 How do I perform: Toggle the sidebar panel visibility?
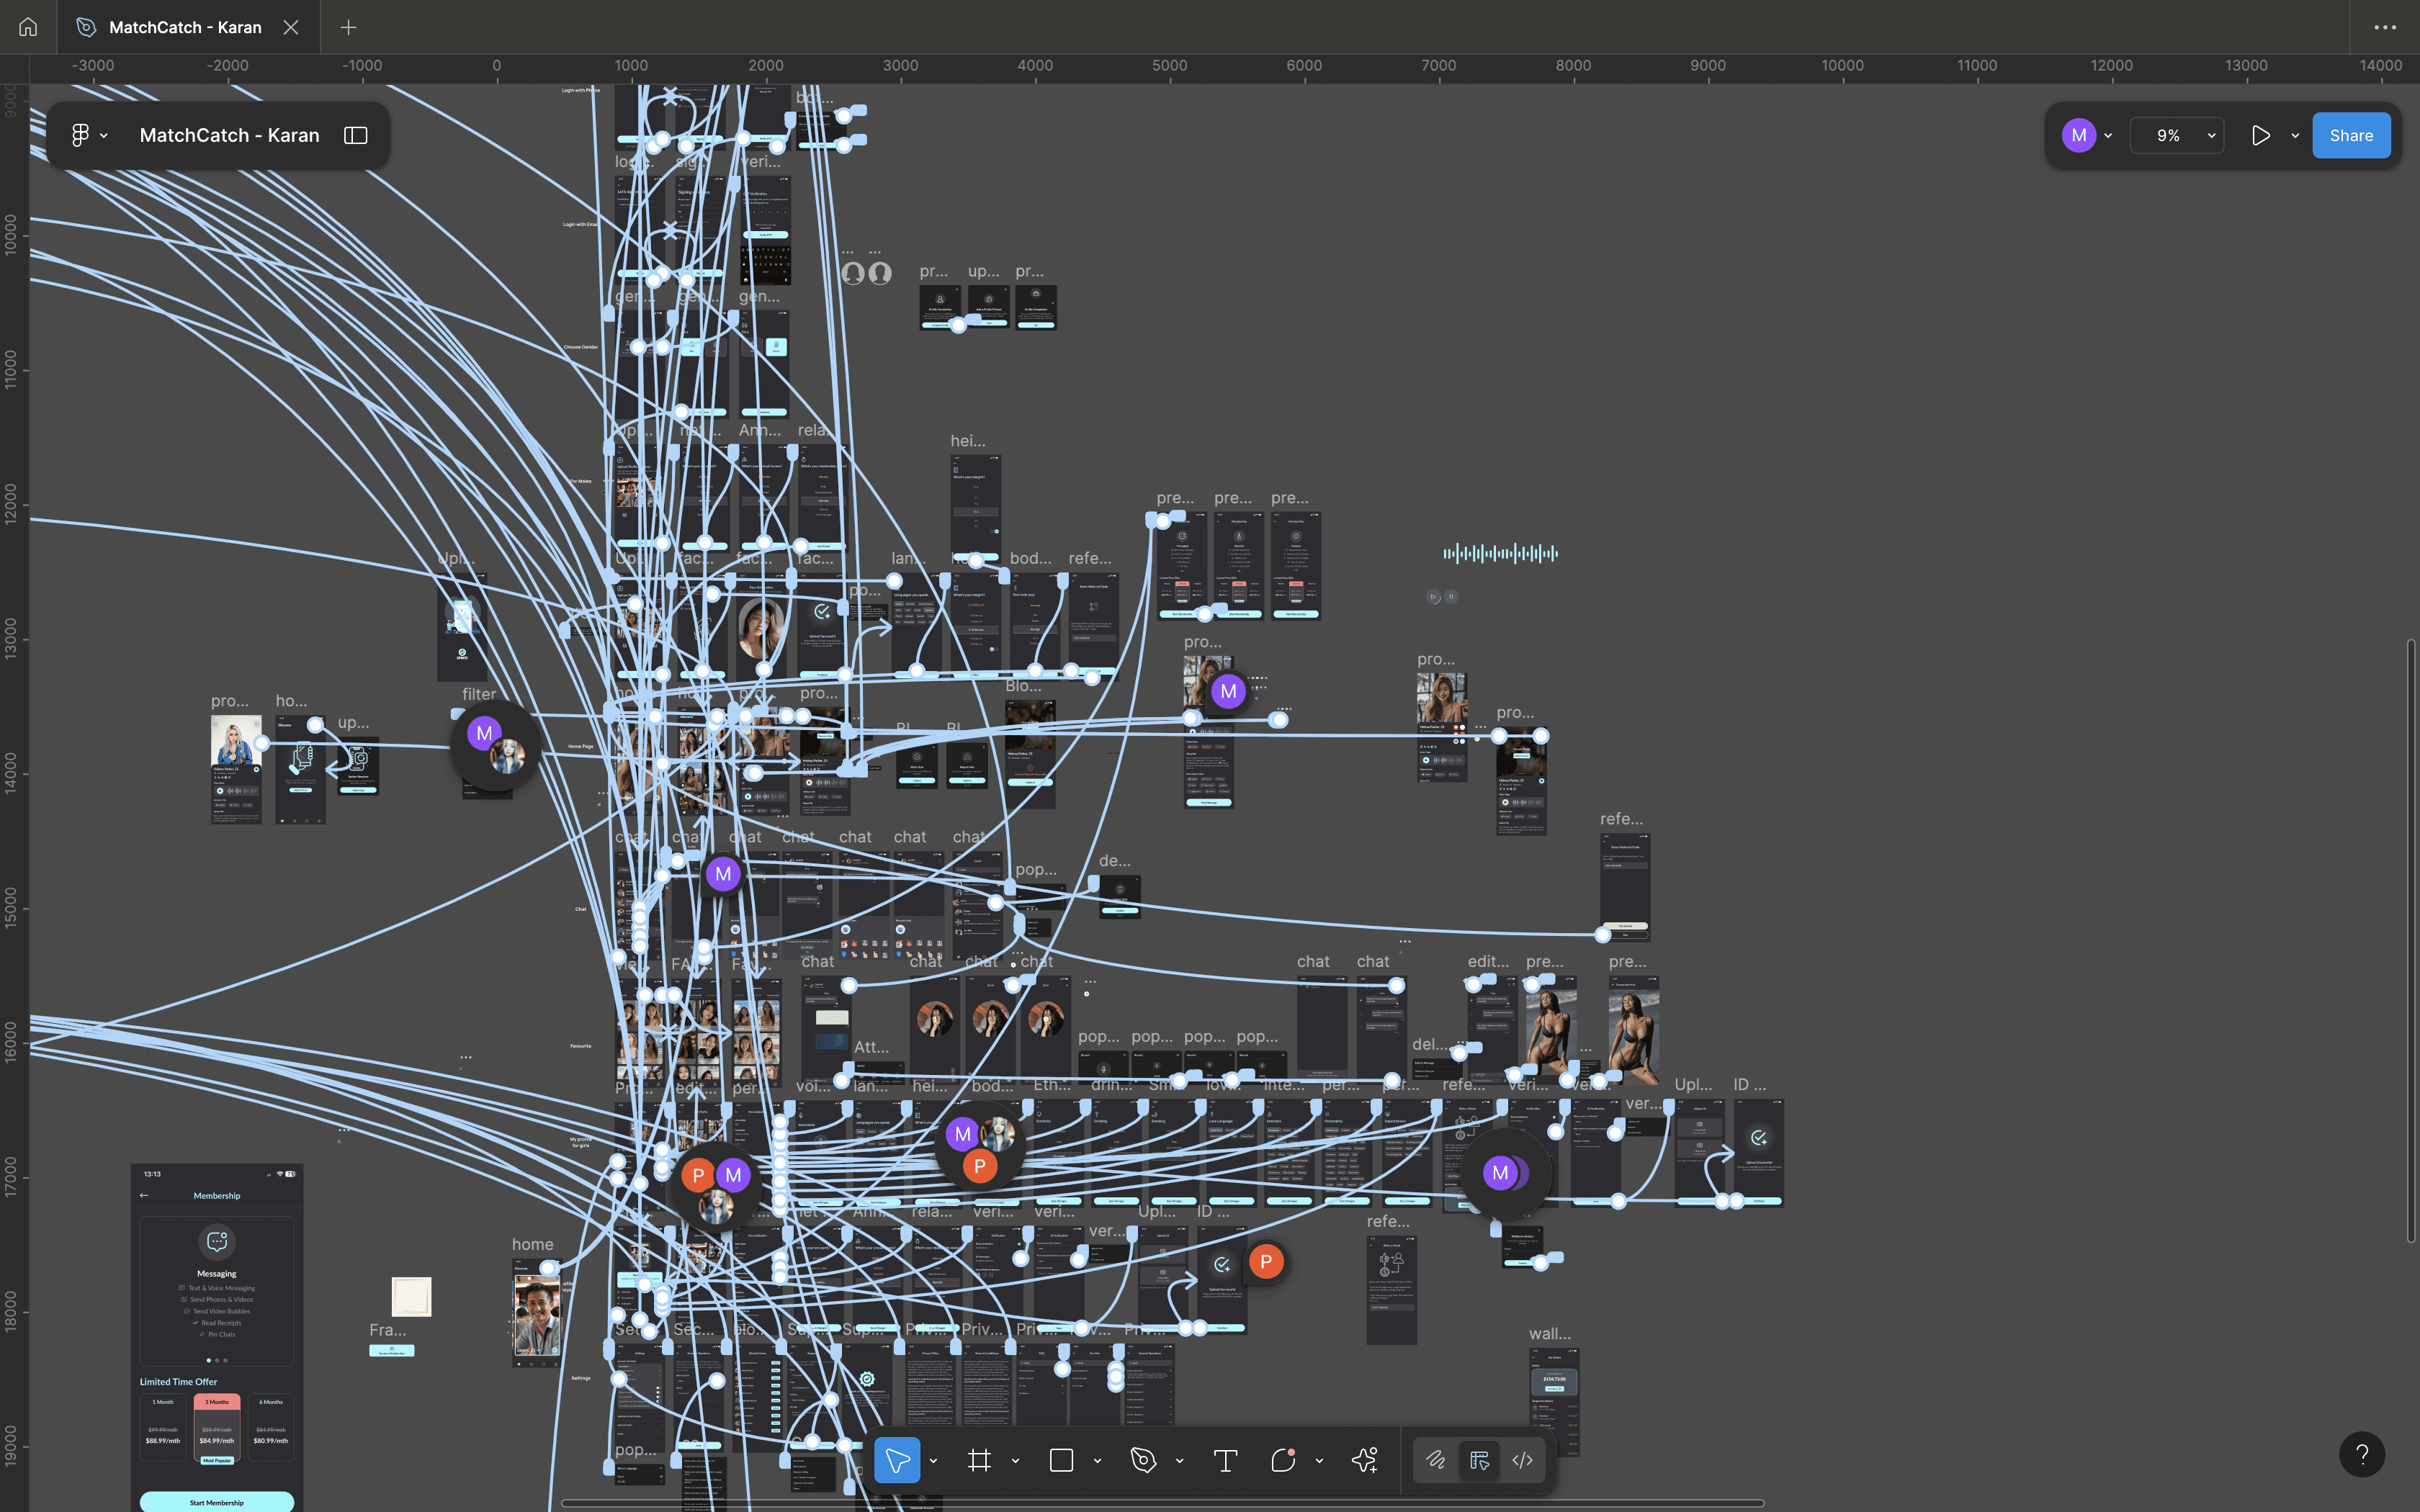pyautogui.click(x=356, y=135)
